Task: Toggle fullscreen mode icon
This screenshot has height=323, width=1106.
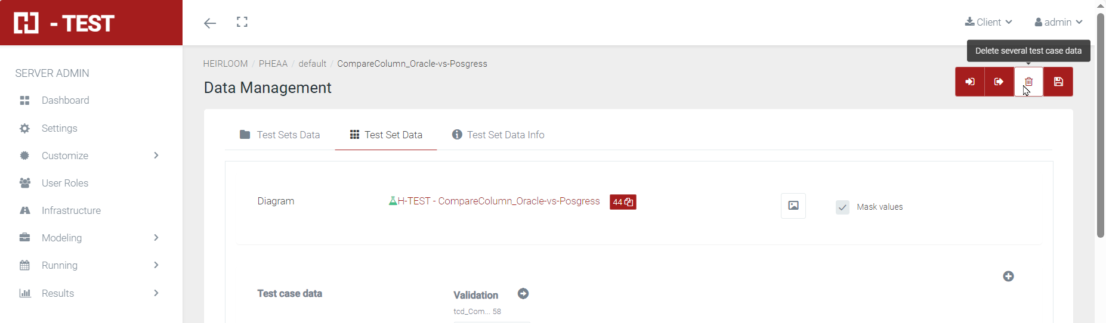Action: (242, 22)
